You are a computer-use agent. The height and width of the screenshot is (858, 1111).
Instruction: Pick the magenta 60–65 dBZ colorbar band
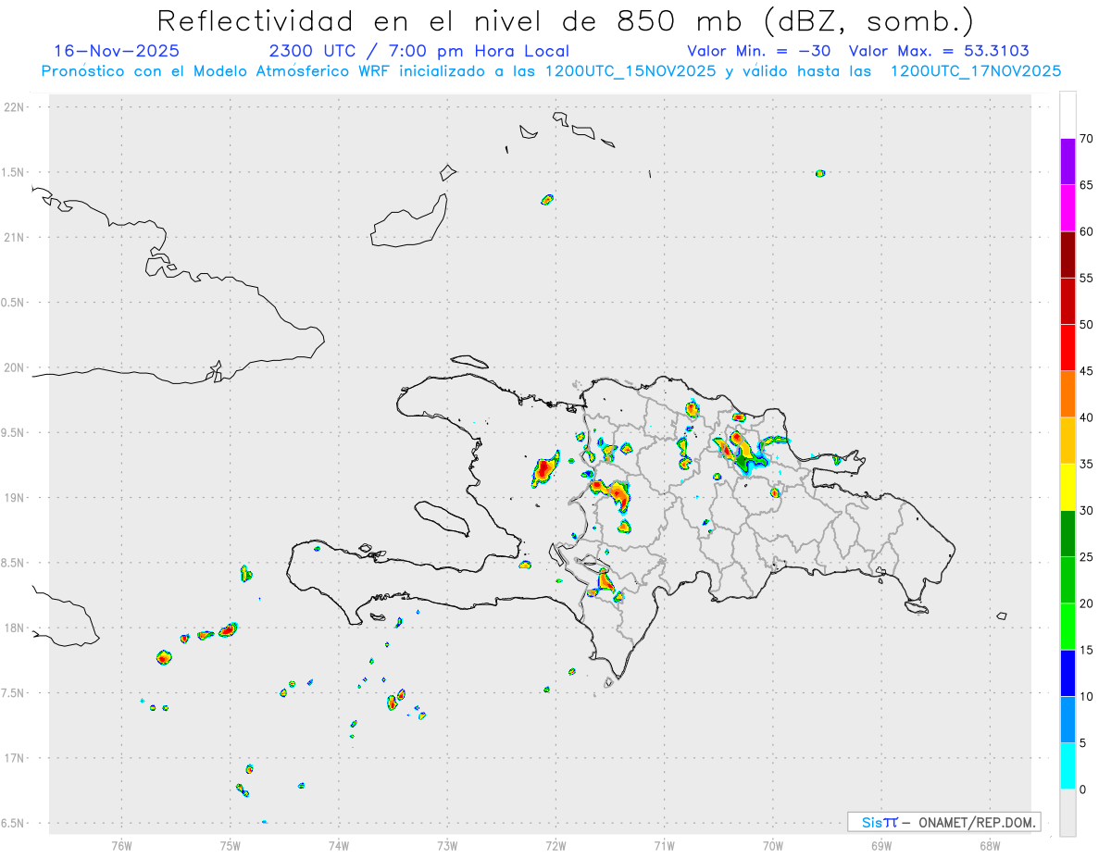1067,208
